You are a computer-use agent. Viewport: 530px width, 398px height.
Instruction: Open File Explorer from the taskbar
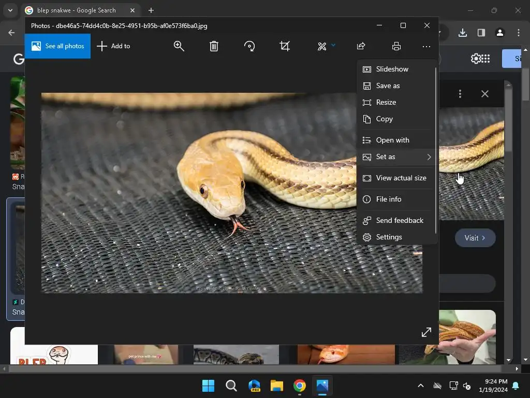277,386
